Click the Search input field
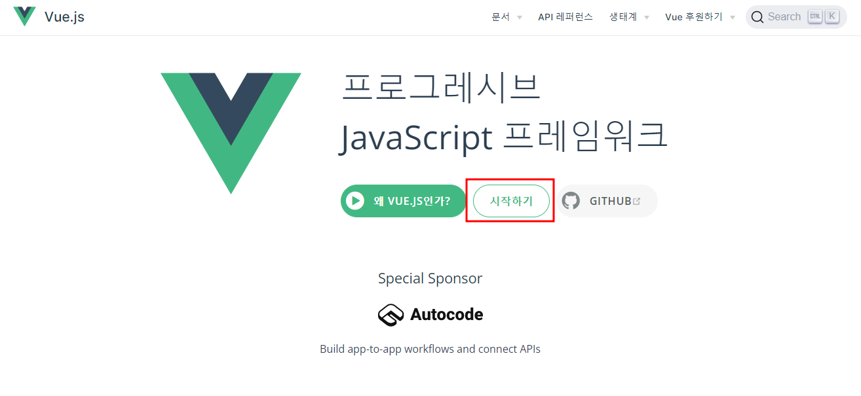Viewport: 861px width, 396px height. 796,17
